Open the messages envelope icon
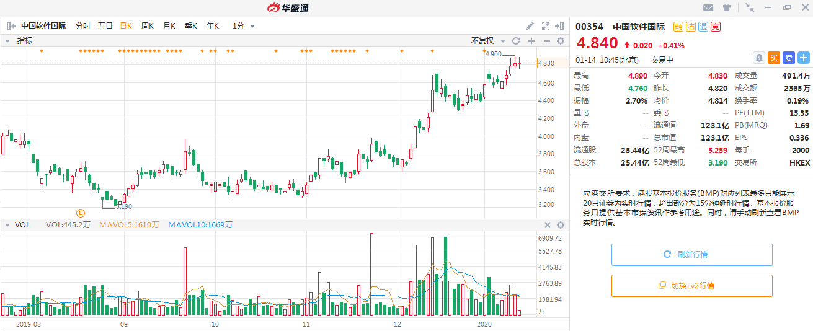The height and width of the screenshot is (331, 813). (708, 8)
